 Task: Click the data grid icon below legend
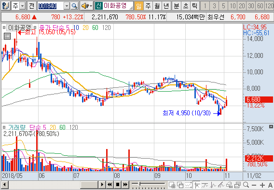tap(7, 36)
